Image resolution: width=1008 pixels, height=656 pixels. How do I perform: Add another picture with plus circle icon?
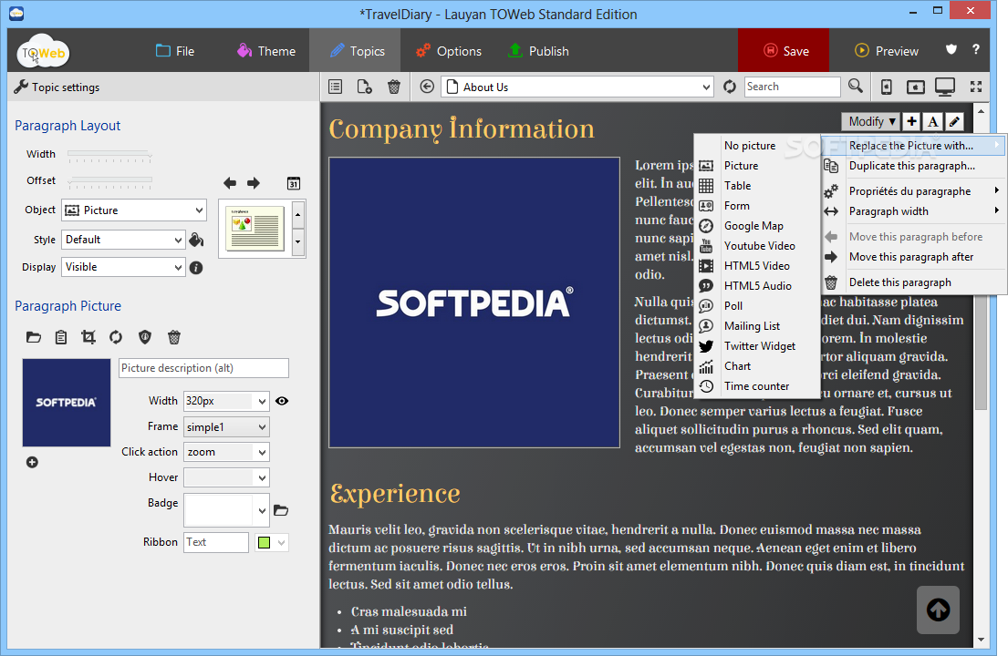(32, 462)
